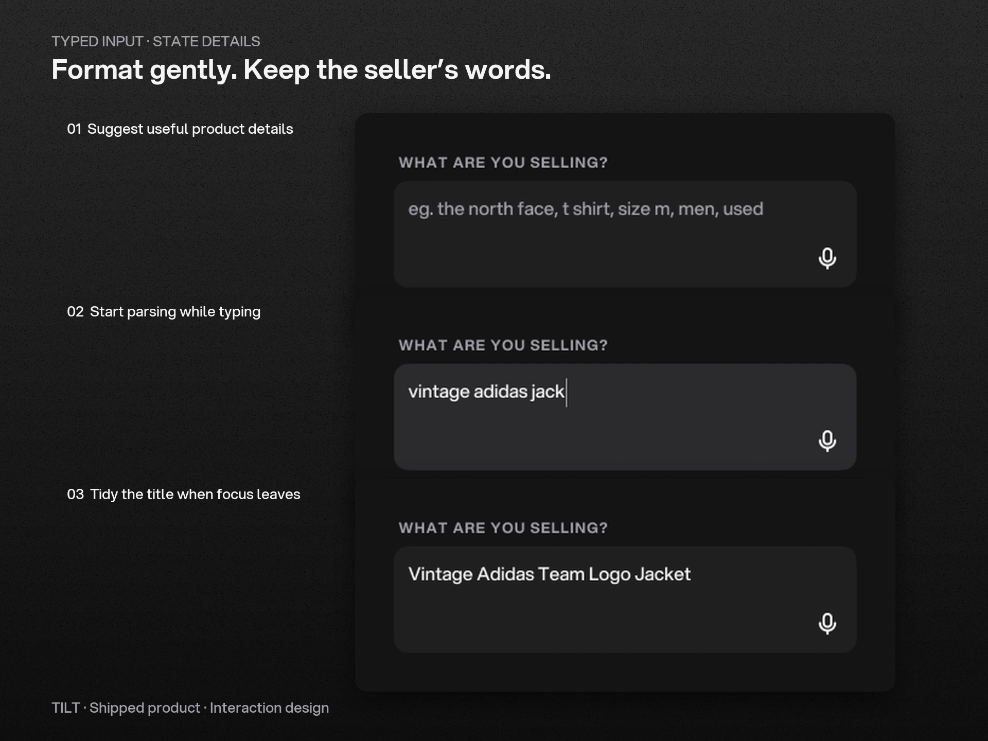Click the third 'WHAT ARE YOU SELLING?' label above tidy title
Viewport: 988px width, 741px height.
(x=503, y=528)
